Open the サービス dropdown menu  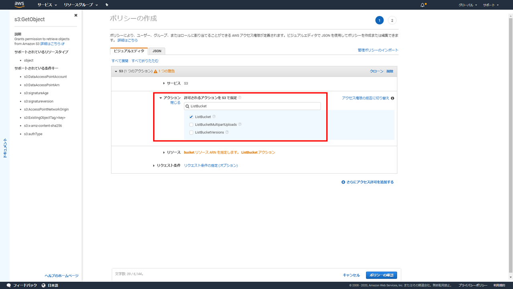tap(47, 5)
